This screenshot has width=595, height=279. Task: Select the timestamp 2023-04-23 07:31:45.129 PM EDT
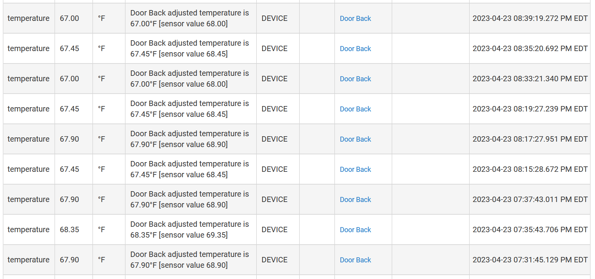pyautogui.click(x=530, y=260)
